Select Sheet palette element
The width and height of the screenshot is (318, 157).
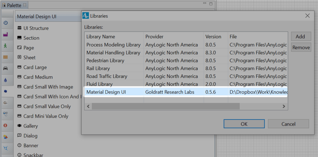tap(27, 57)
